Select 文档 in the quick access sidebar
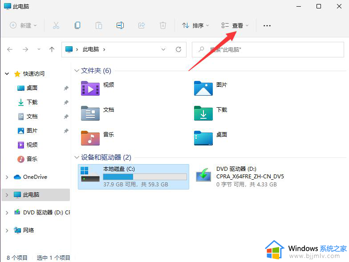 [32, 117]
